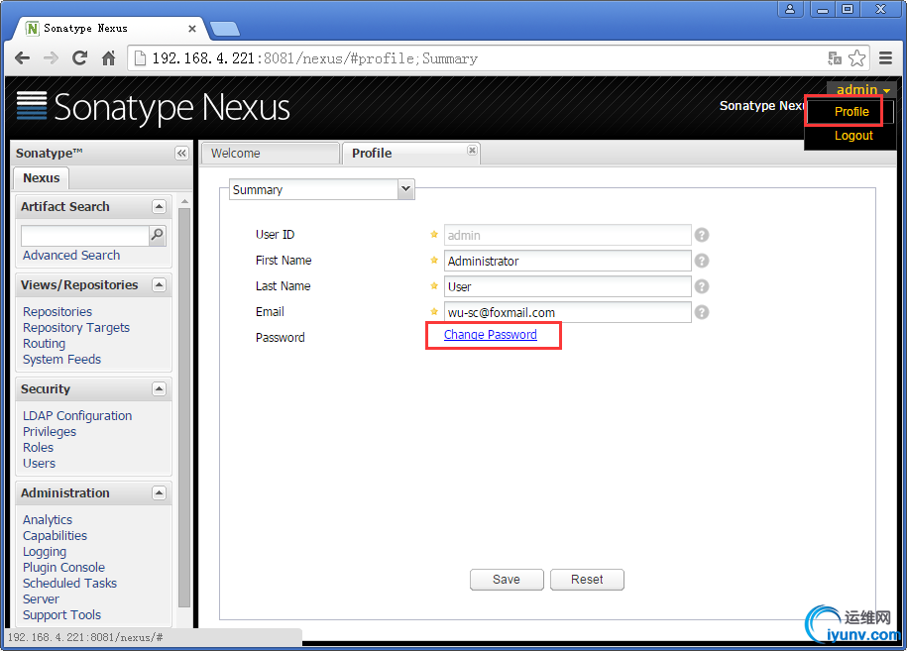Collapse the Sonatype sidebar panel
Viewport: 907px width, 651px height.
[x=181, y=154]
